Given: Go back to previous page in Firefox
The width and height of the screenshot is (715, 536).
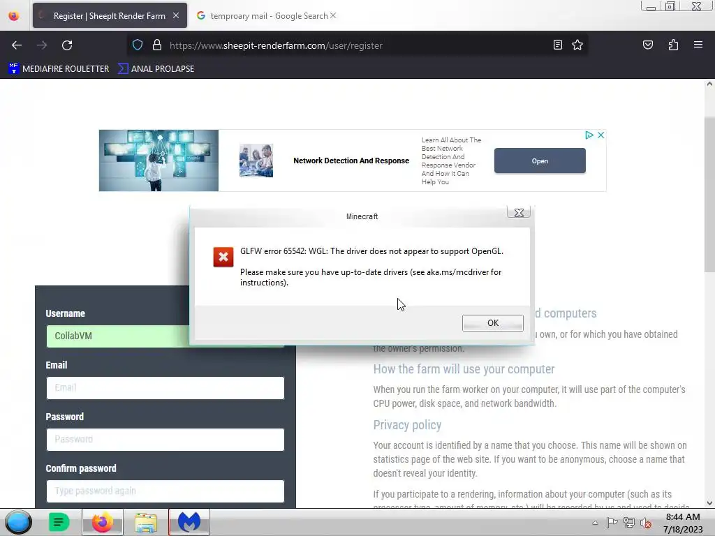Looking at the screenshot, I should pyautogui.click(x=17, y=45).
